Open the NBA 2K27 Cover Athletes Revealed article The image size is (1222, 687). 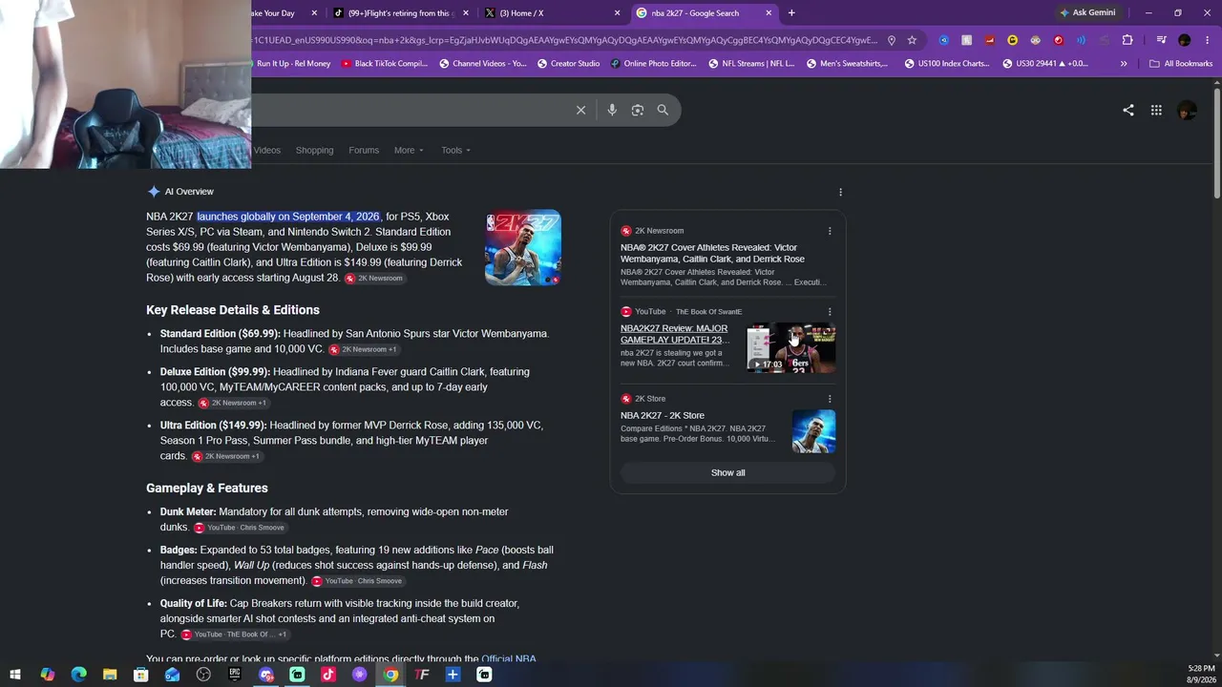(x=712, y=253)
